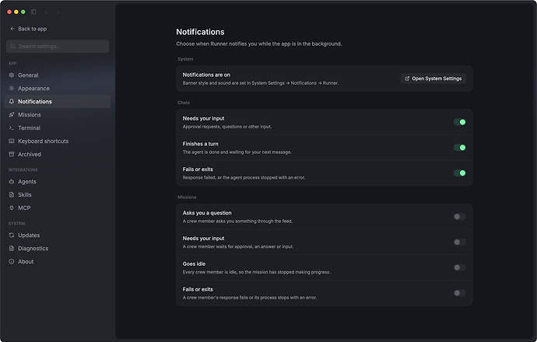Screen dimensions: 537x342
Task: Go to Appearance settings
Action: click(x=58, y=89)
